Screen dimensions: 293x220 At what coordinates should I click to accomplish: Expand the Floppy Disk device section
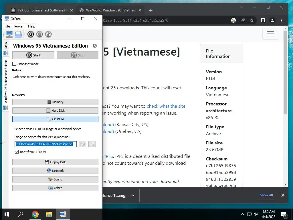click(x=55, y=162)
